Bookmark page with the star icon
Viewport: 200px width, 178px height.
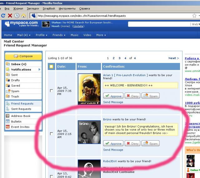point(194,16)
